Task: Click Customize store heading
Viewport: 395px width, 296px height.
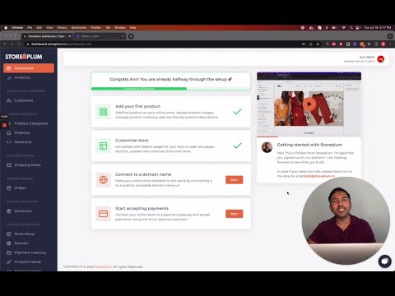Action: point(132,141)
